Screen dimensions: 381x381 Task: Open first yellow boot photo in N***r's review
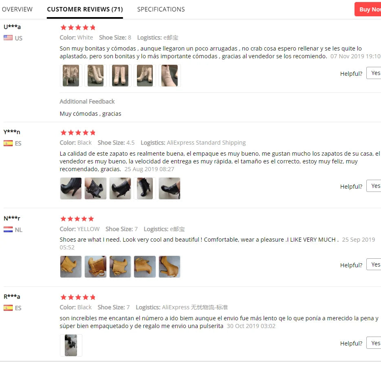(71, 266)
